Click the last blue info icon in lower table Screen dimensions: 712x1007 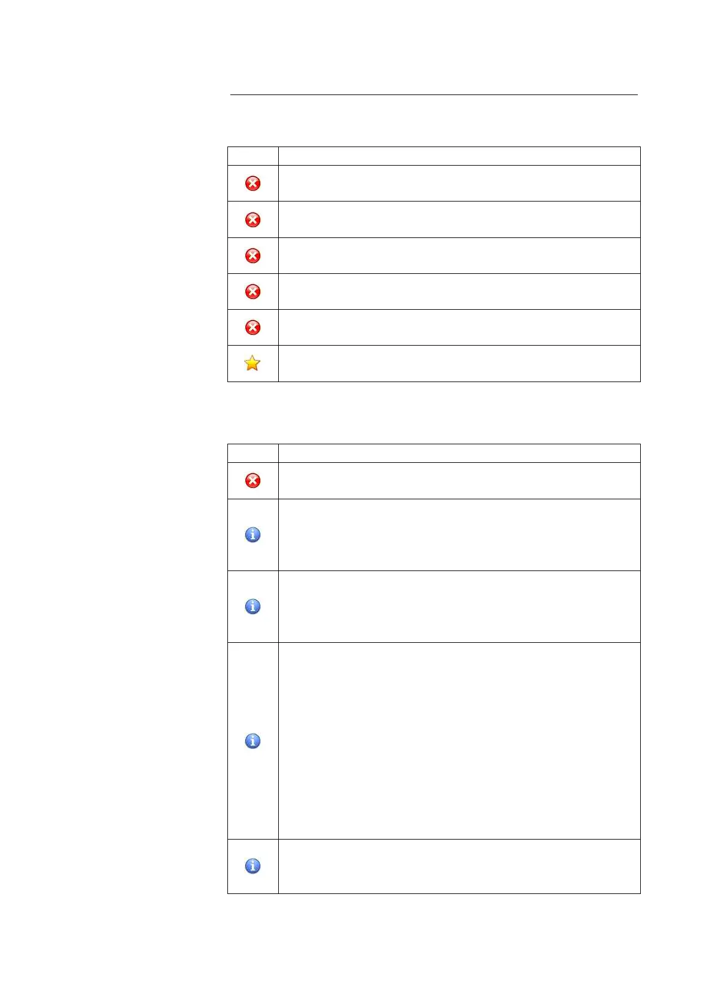click(x=252, y=866)
